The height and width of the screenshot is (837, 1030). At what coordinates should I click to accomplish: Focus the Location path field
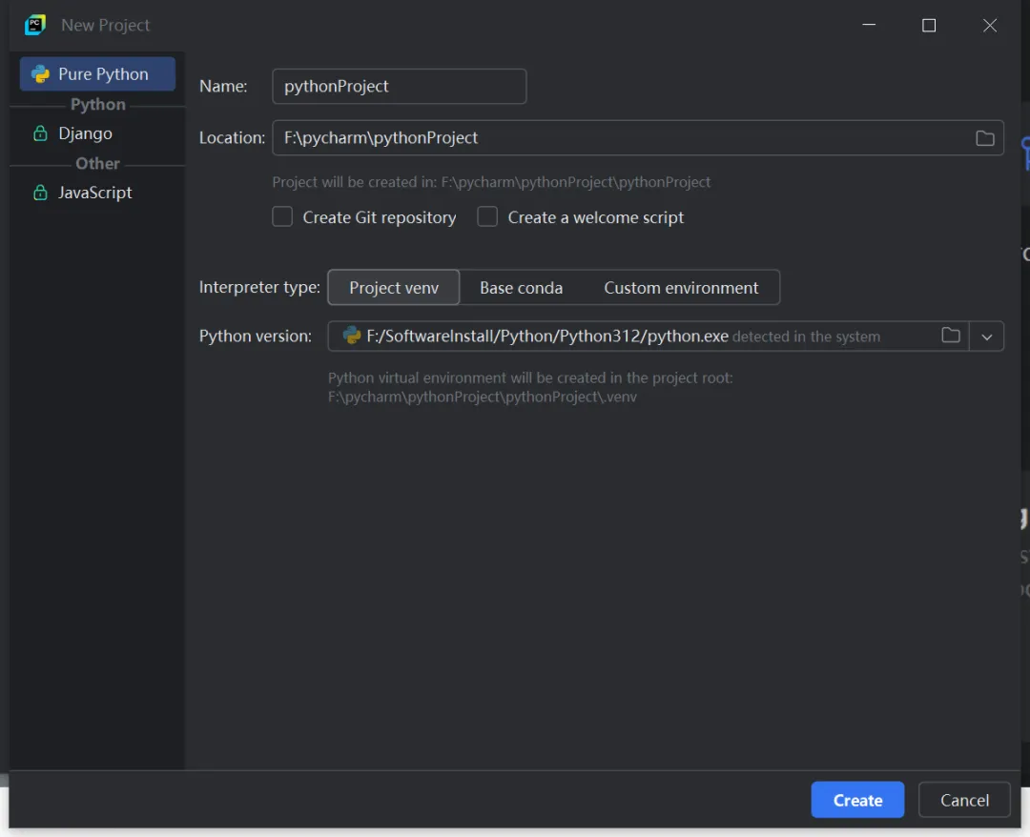coord(638,138)
